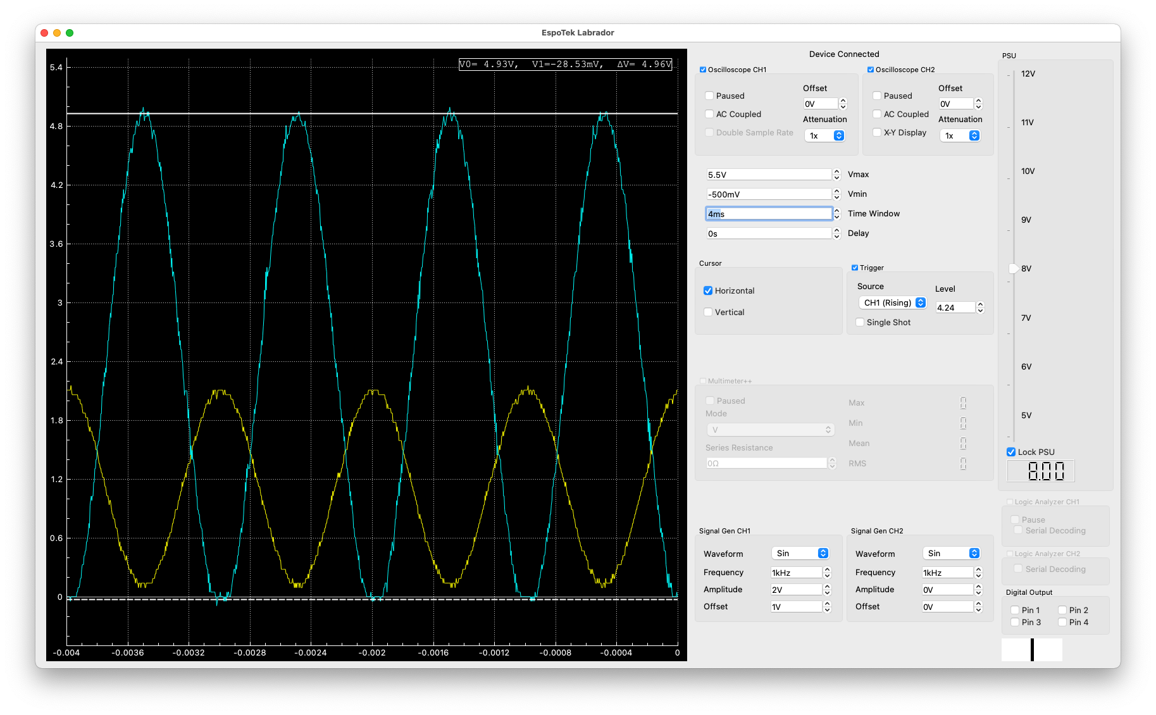Click the Delay 0s field
This screenshot has width=1156, height=715.
point(769,233)
